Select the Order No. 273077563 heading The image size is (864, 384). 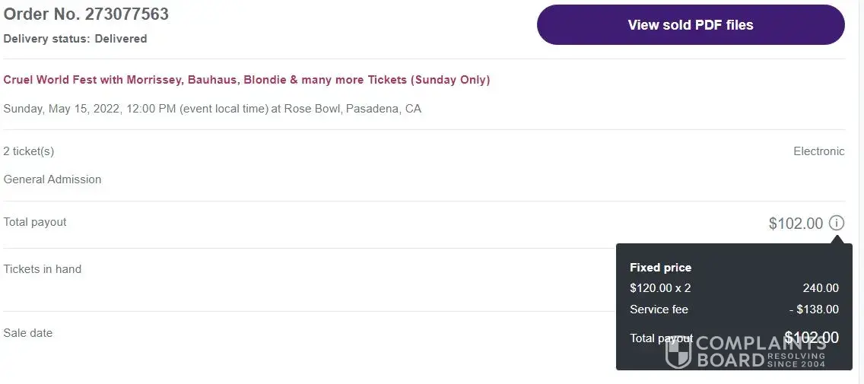coord(86,14)
